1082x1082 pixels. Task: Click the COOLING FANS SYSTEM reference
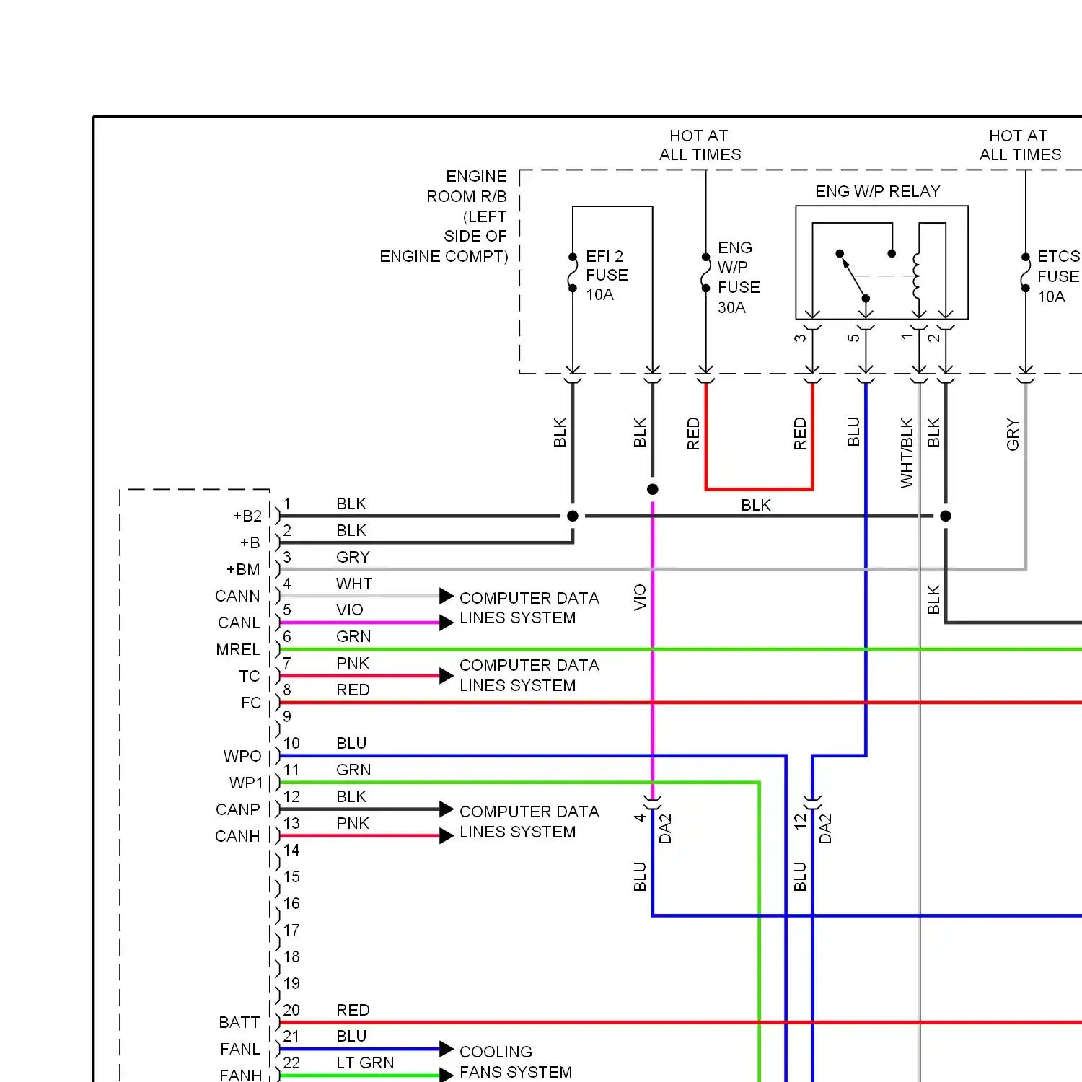[x=516, y=1062]
